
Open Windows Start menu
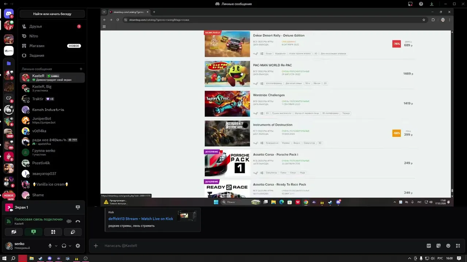tap(4, 258)
